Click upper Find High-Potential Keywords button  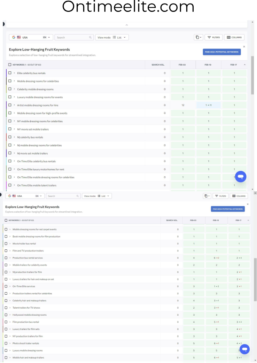click(221, 52)
